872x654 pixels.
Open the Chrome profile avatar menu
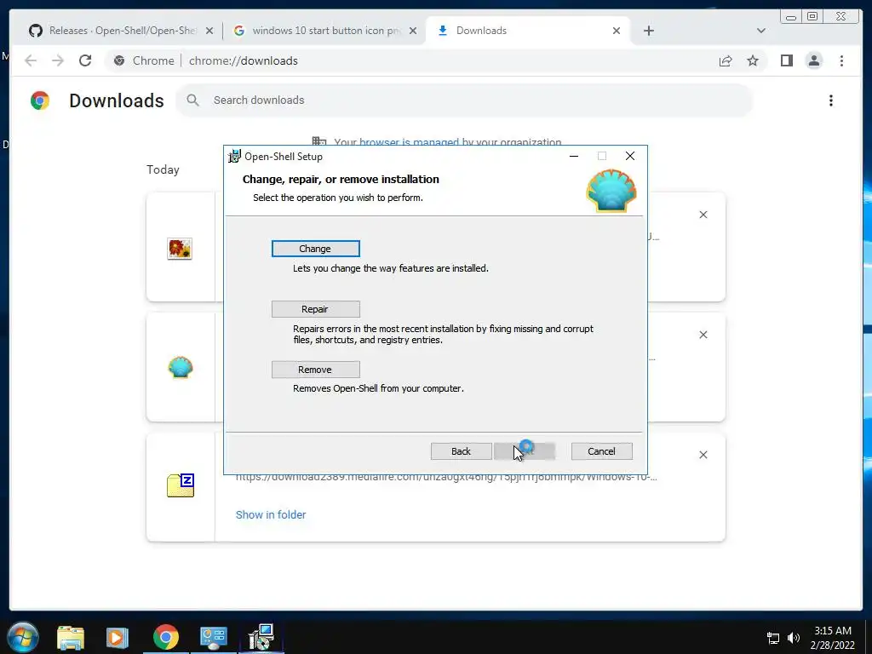point(813,60)
